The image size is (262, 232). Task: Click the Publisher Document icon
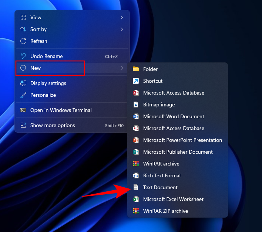click(136, 152)
